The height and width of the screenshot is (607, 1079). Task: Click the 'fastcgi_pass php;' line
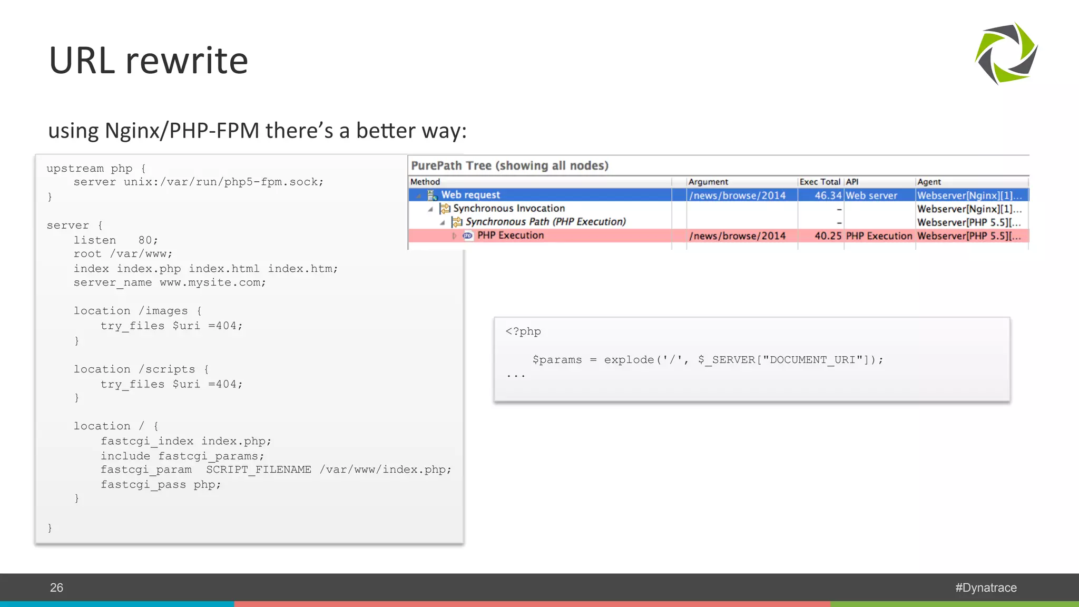click(x=161, y=485)
